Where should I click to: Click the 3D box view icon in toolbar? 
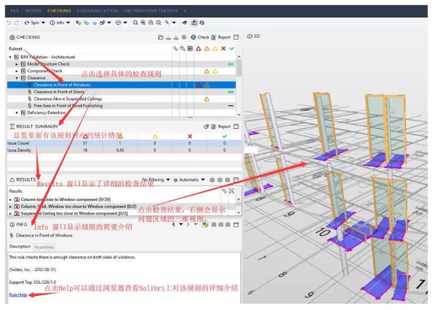click(x=118, y=23)
